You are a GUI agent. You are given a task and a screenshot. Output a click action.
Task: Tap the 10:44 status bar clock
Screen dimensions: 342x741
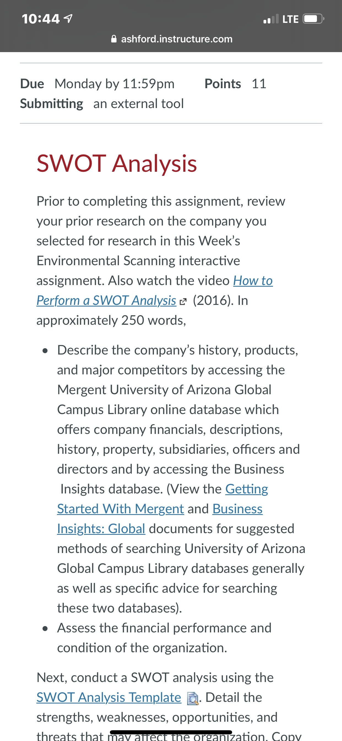point(40,19)
